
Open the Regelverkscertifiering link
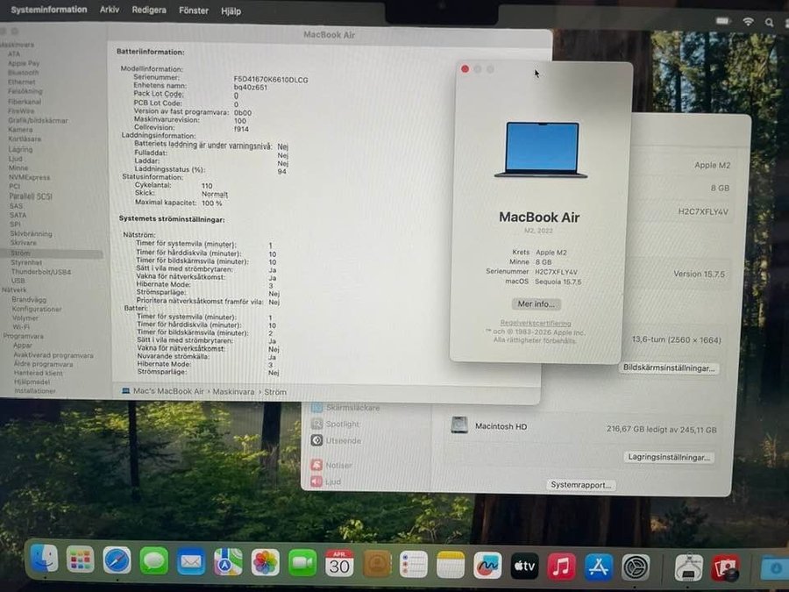(537, 323)
